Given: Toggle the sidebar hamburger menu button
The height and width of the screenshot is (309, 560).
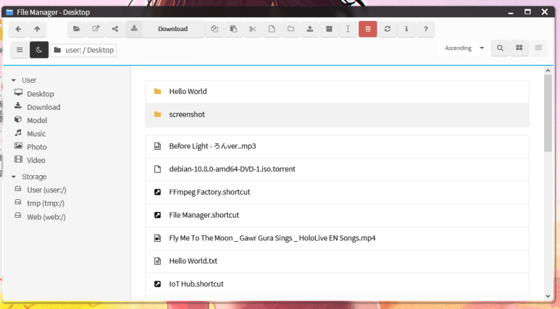Looking at the screenshot, I should tap(20, 50).
